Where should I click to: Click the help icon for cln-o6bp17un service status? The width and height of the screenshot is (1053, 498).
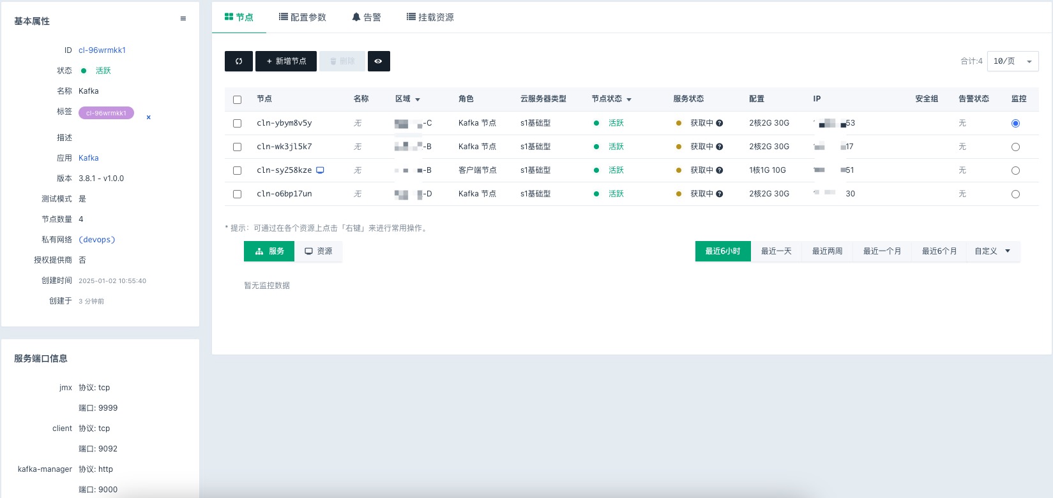(720, 194)
